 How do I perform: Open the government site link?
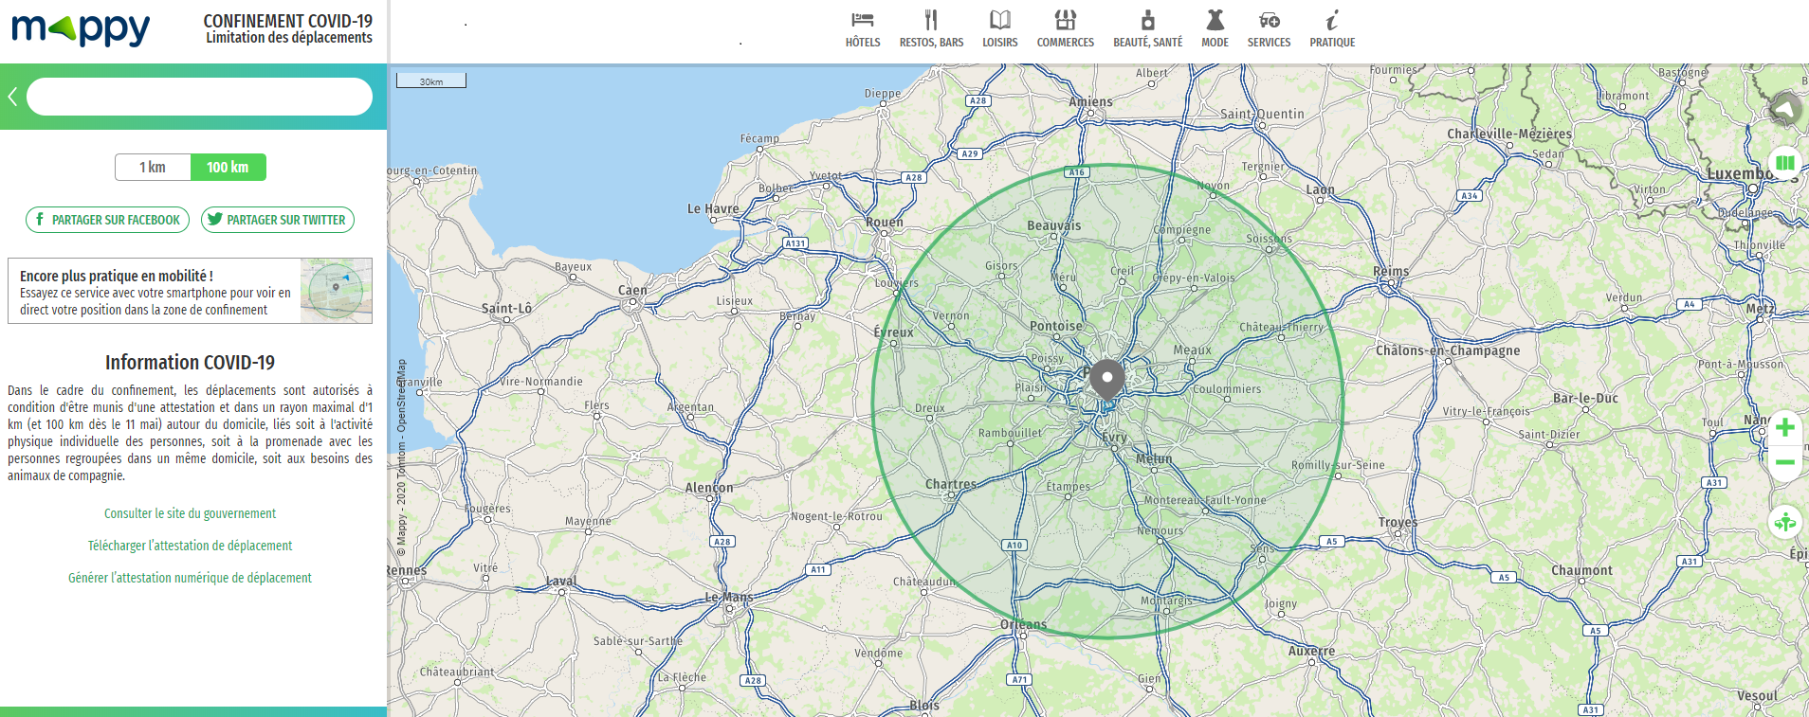pyautogui.click(x=190, y=513)
